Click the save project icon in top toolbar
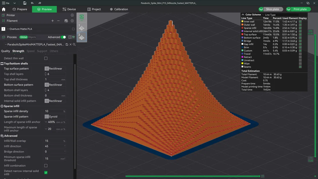 (25, 3)
